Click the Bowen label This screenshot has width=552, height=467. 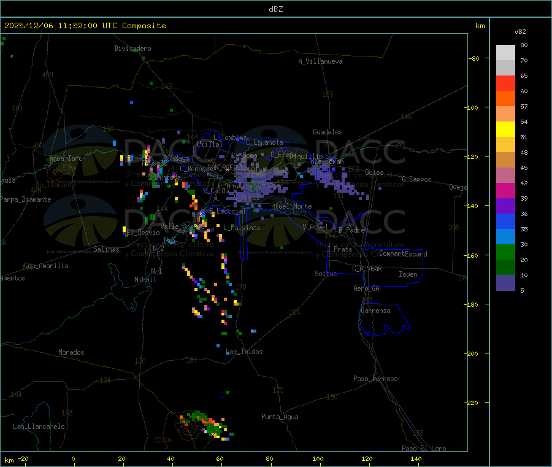coord(408,274)
